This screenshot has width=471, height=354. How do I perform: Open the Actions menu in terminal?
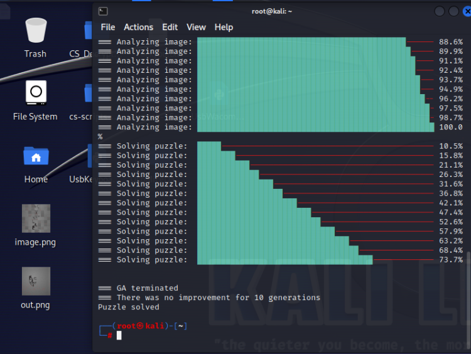click(x=138, y=27)
